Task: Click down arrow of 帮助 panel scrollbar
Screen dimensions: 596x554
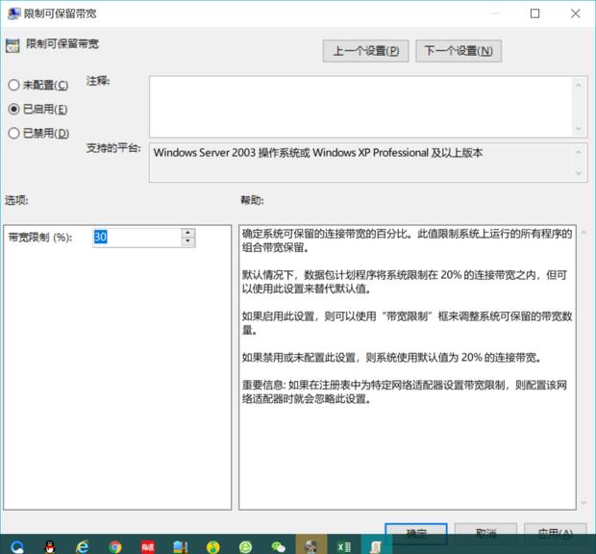Action: coord(584,503)
